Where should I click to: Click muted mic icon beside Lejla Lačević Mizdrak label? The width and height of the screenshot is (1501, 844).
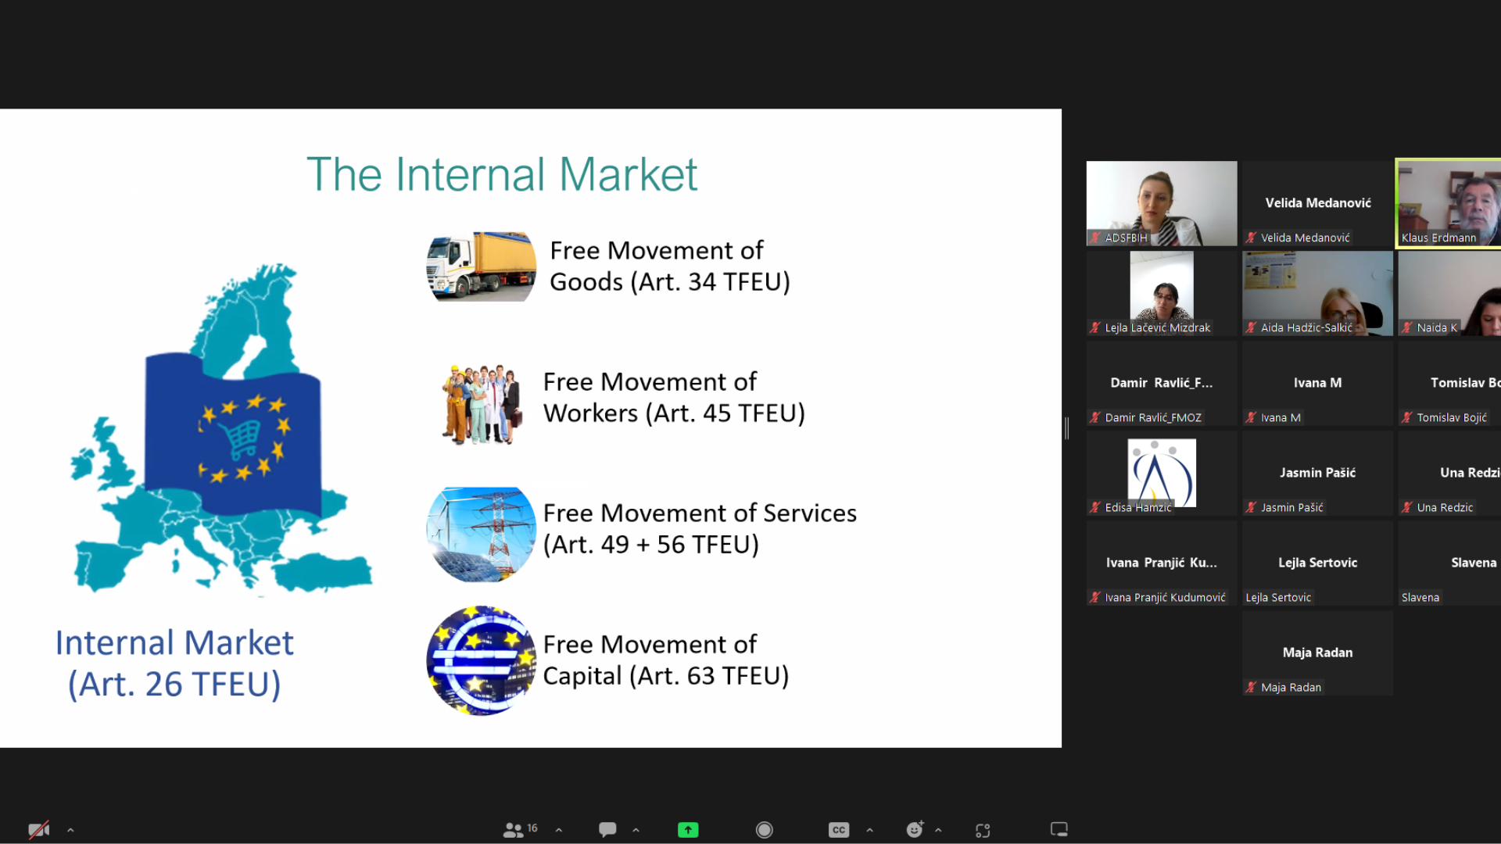[x=1095, y=327]
